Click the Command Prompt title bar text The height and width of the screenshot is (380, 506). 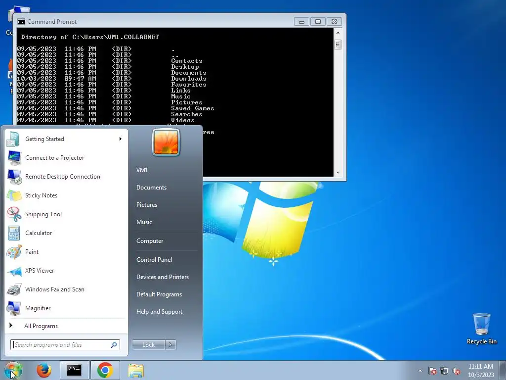(52, 22)
